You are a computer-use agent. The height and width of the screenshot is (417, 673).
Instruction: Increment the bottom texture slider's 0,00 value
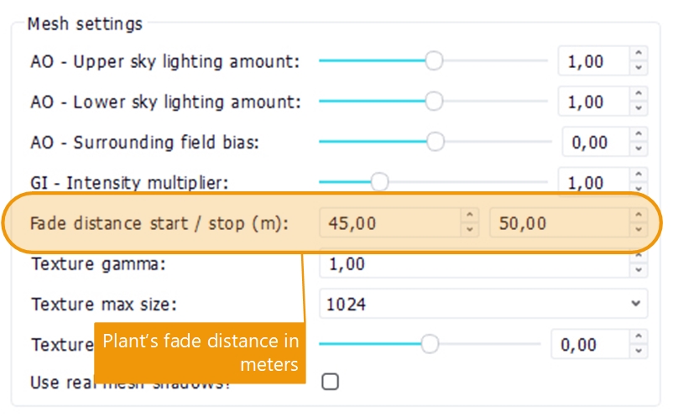tap(639, 338)
